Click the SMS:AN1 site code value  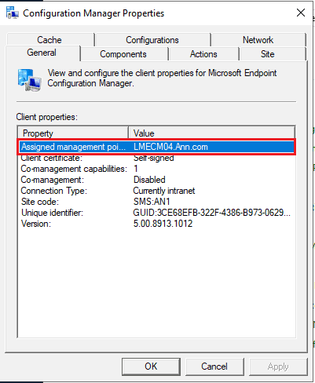pyautogui.click(x=152, y=202)
